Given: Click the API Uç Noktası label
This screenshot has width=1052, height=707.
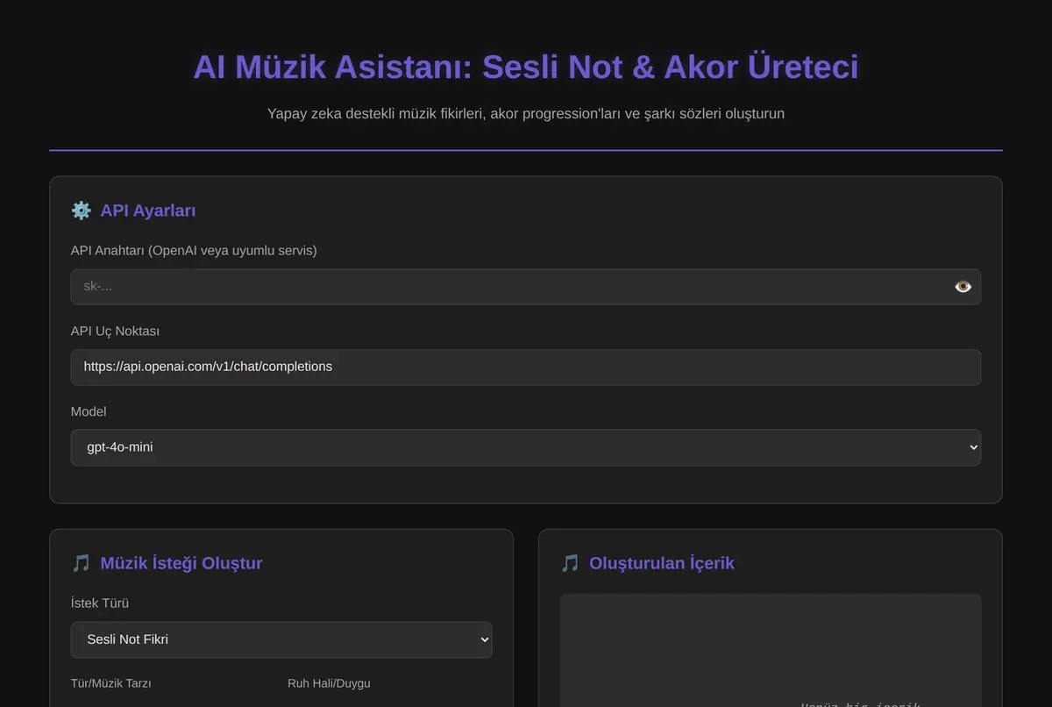Looking at the screenshot, I should (115, 332).
